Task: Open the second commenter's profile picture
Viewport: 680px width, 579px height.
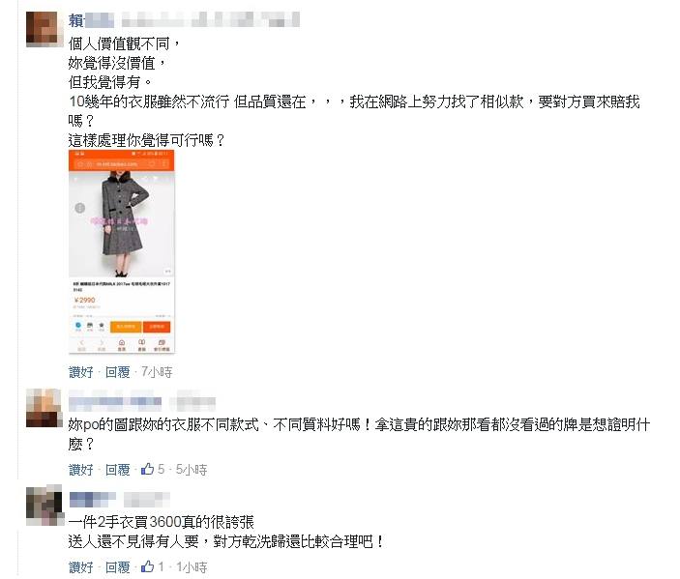Action: pyautogui.click(x=44, y=408)
